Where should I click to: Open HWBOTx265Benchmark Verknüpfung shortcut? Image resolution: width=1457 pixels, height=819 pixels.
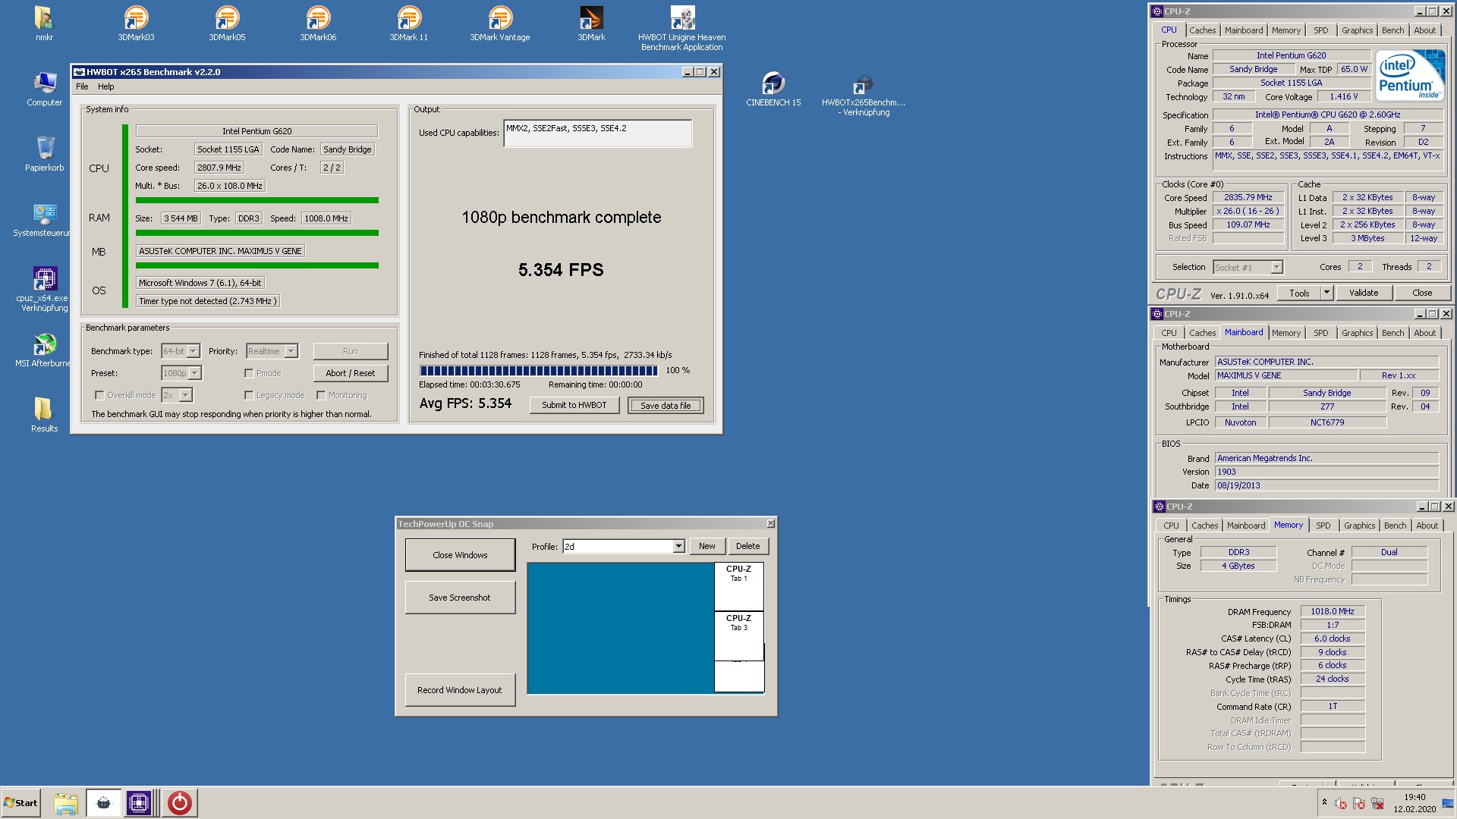pyautogui.click(x=864, y=95)
